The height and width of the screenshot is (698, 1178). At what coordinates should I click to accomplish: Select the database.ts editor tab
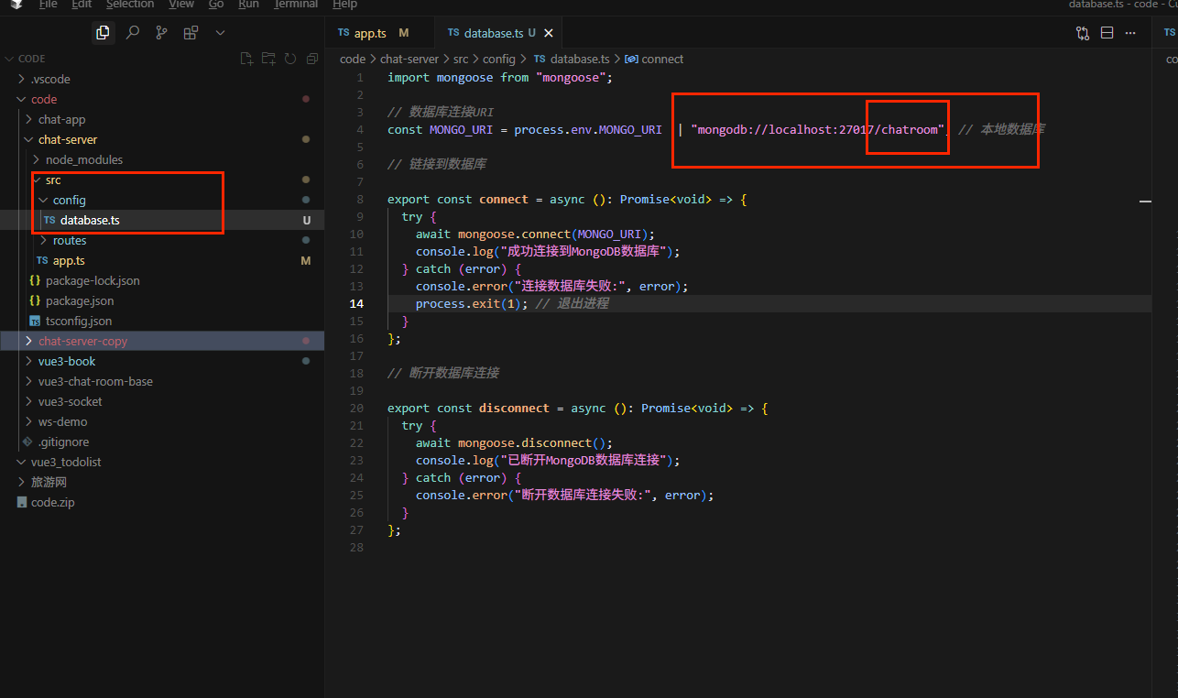[493, 33]
